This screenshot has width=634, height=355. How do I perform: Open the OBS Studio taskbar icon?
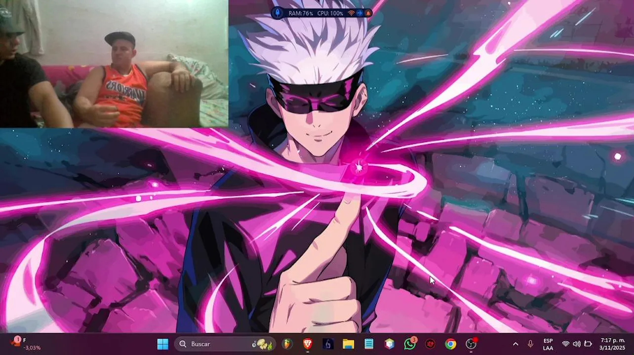(471, 344)
